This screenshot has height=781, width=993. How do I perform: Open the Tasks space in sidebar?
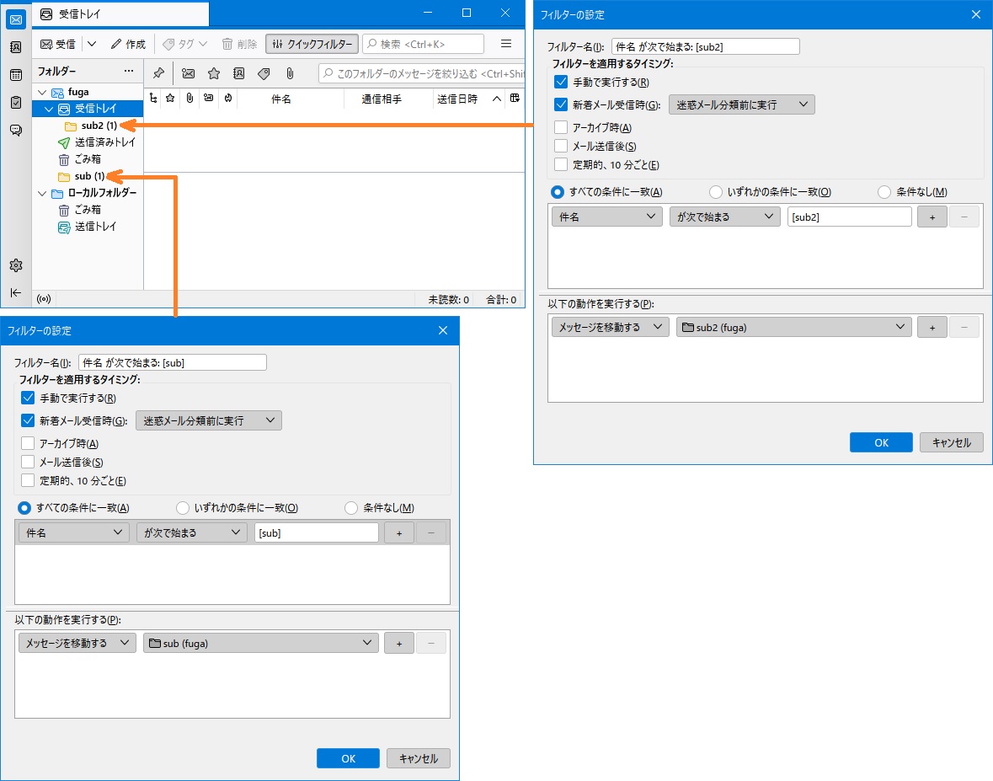[15, 103]
